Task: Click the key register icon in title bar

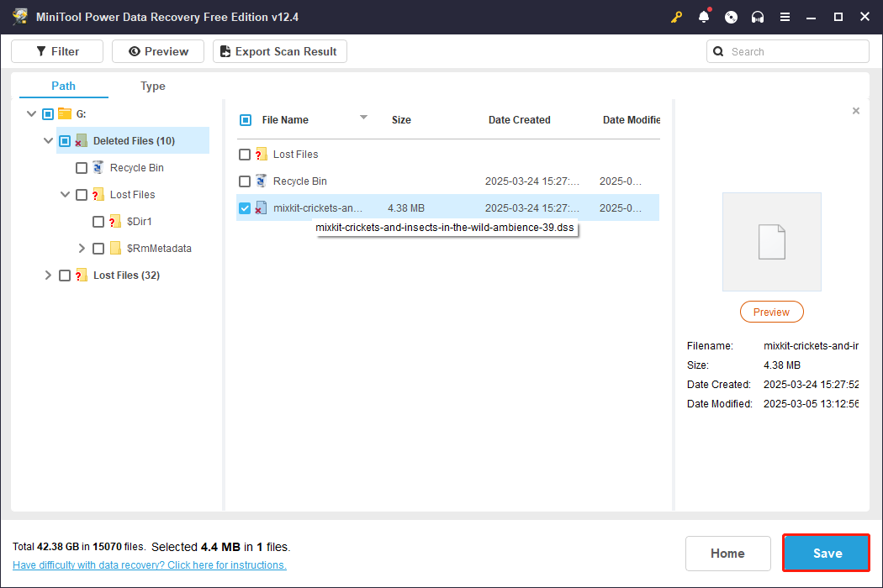Action: tap(676, 17)
